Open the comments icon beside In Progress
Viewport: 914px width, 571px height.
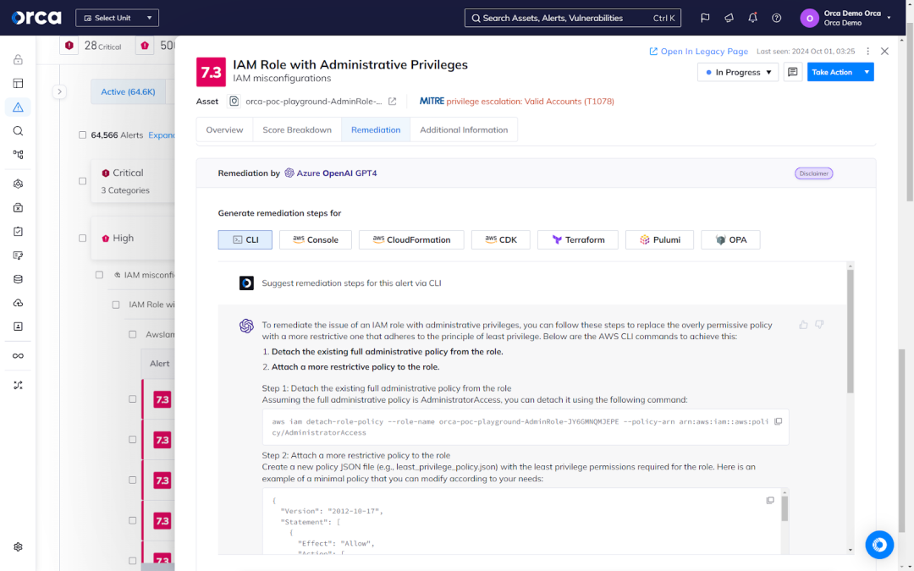pos(793,72)
